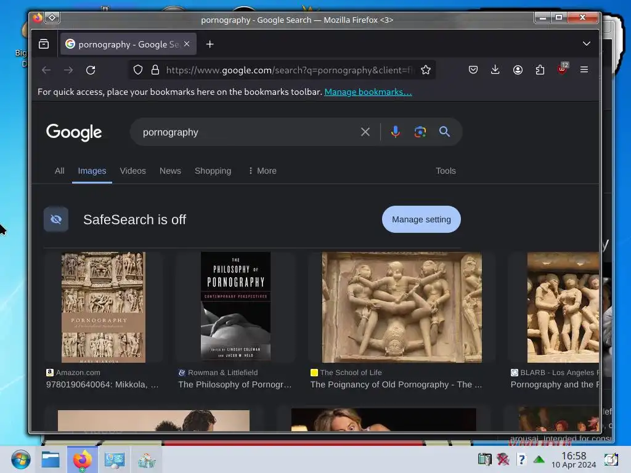This screenshot has width=631, height=473.
Task: Open the uBlock Origin extension icon
Action: (563, 68)
